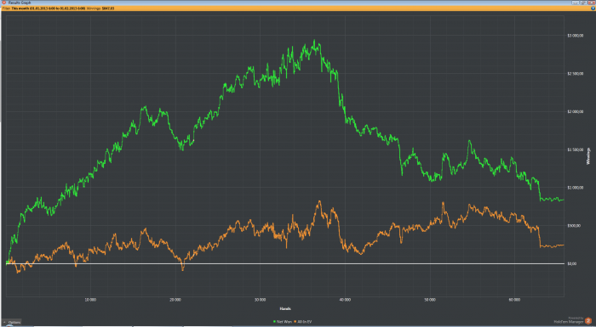The width and height of the screenshot is (596, 327).
Task: Click the This month filter text
Action: click(x=49, y=8)
